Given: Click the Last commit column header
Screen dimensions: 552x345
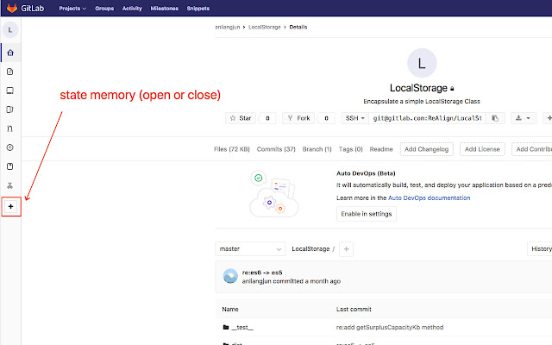Looking at the screenshot, I should tap(354, 309).
